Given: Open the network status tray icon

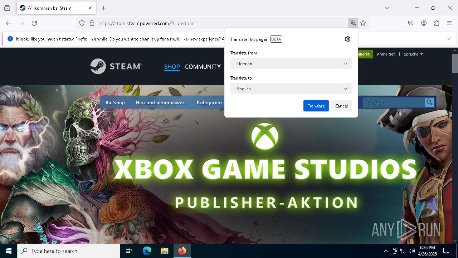Looking at the screenshot, I should pyautogui.click(x=403, y=251).
